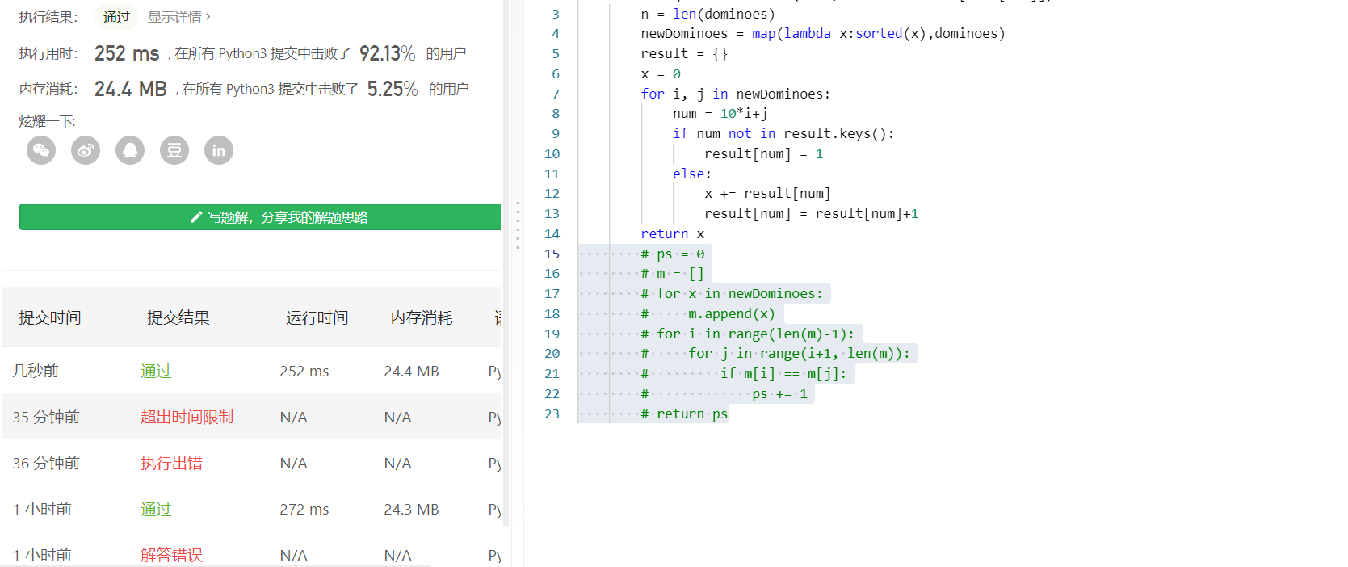Viewport: 1348px width, 567px height.
Task: Place cursor on '# m = []' comment line
Action: coord(672,274)
